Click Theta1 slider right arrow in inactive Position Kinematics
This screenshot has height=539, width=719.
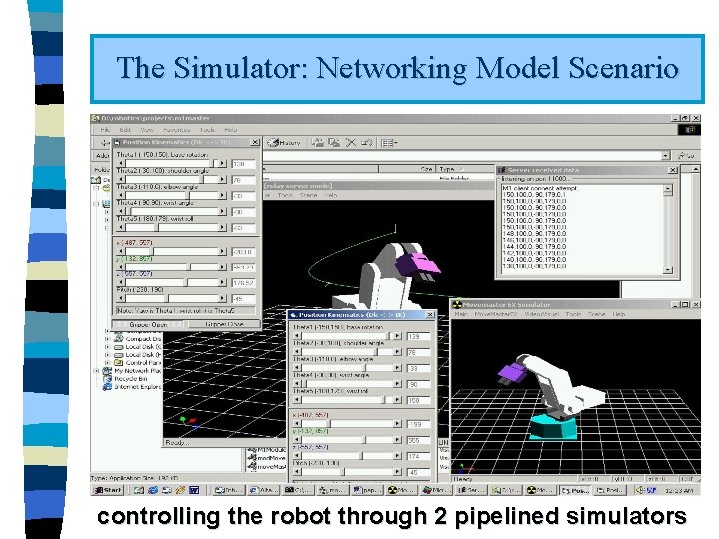click(x=222, y=163)
